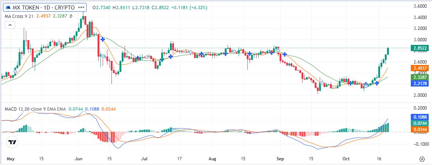This screenshot has height=165, width=432.
Task: Click the current price label 2.8522
Action: click(419, 49)
